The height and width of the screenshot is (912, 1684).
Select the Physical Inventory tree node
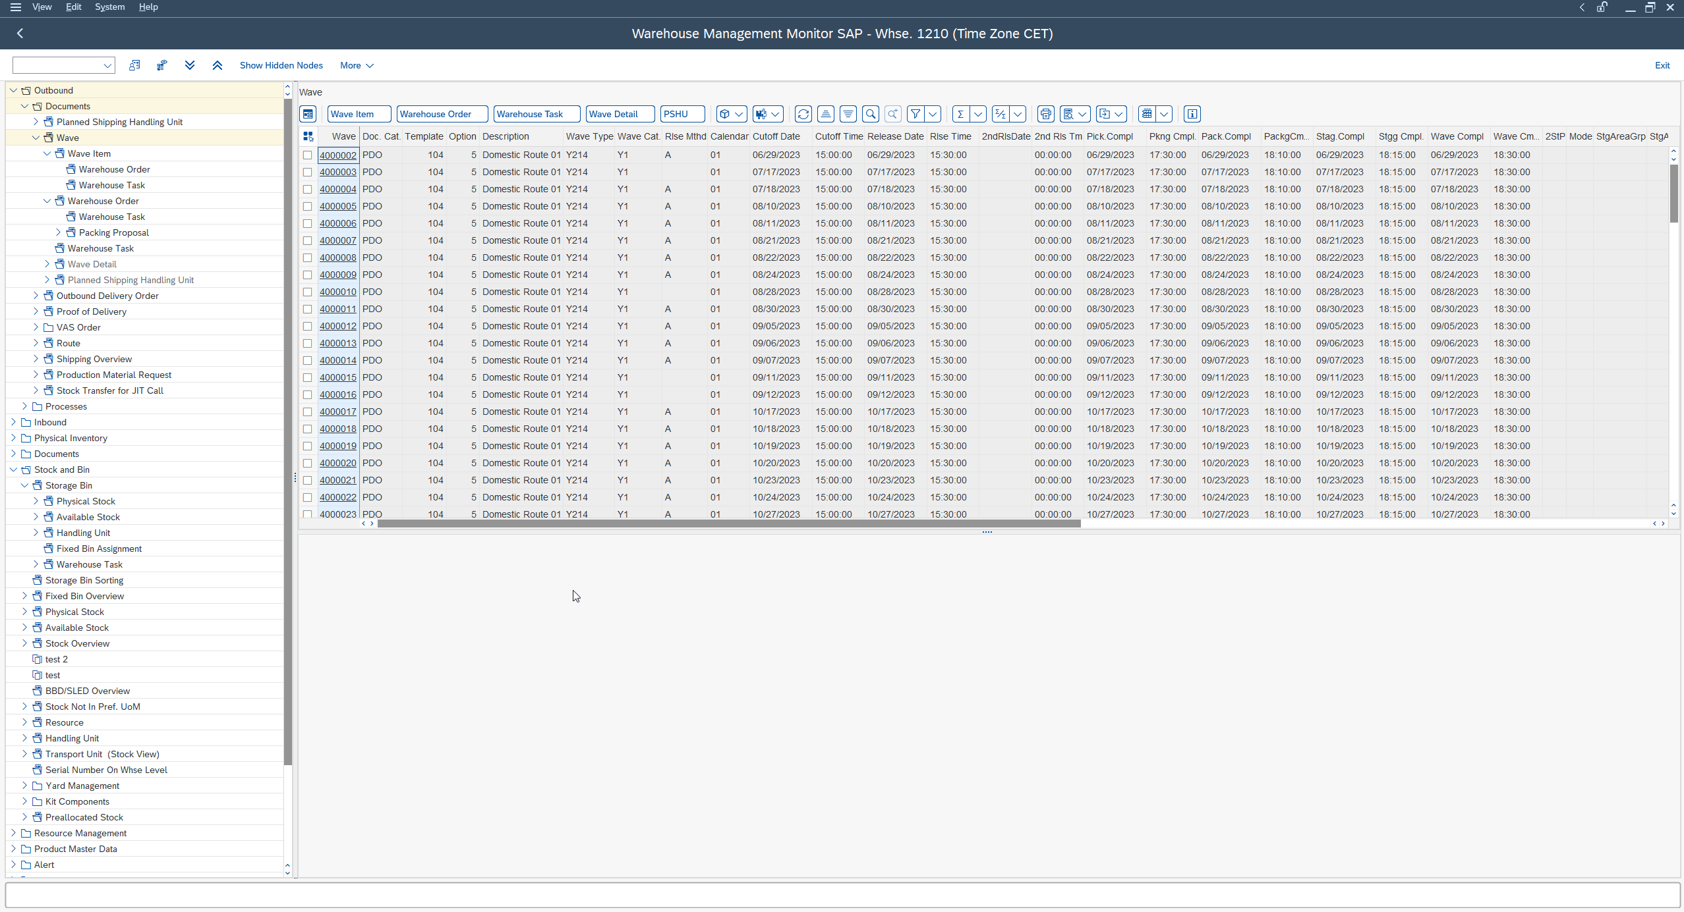tap(71, 438)
